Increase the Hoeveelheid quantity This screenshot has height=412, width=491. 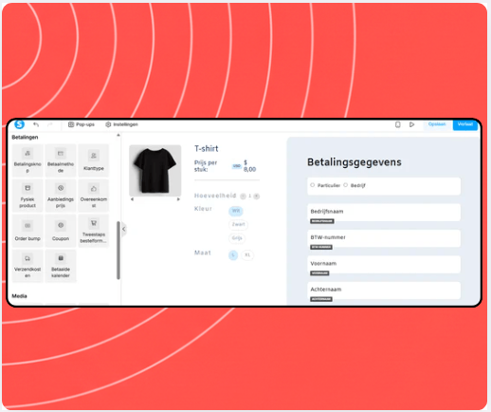257,197
